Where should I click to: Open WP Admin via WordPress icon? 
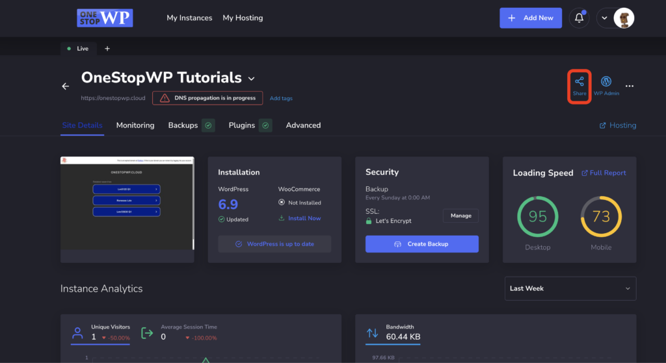[x=606, y=86]
